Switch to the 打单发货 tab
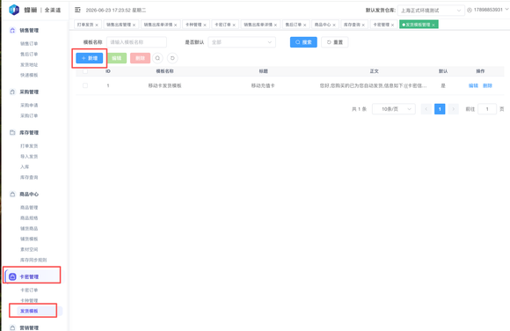 (85, 25)
